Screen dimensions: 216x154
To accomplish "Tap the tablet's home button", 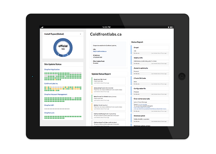I will [x=182, y=76].
